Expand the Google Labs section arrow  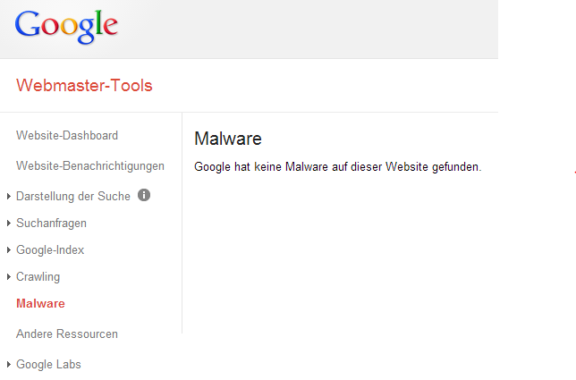[x=9, y=365]
